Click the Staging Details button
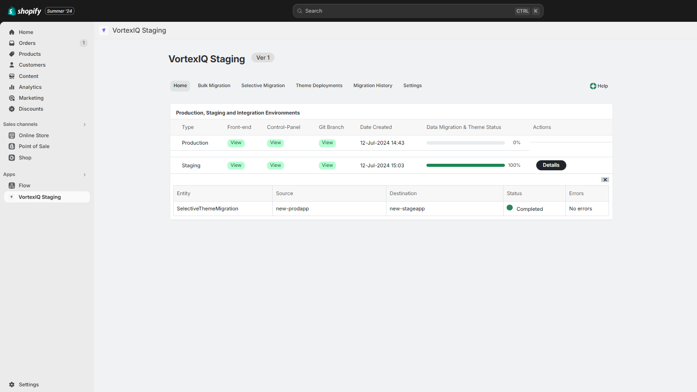This screenshot has height=392, width=697. point(551,166)
